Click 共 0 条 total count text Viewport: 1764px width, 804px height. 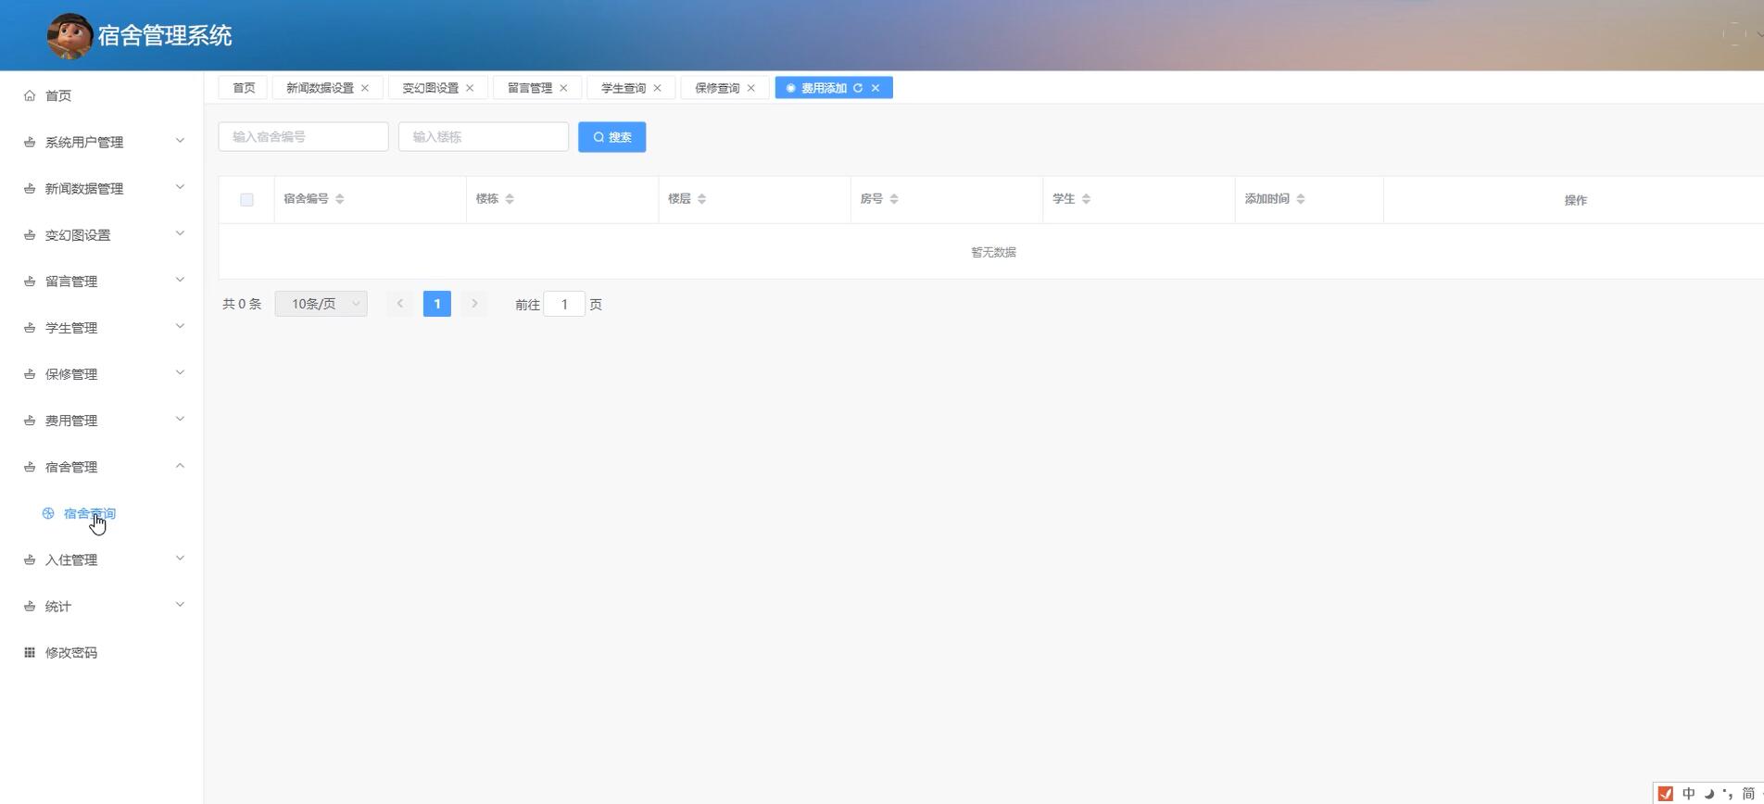point(242,304)
